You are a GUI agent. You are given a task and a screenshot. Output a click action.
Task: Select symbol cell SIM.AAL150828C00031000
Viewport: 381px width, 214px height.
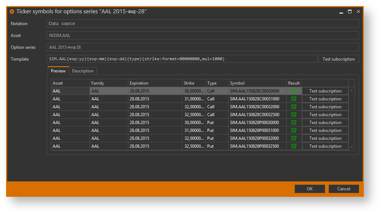coord(257,99)
